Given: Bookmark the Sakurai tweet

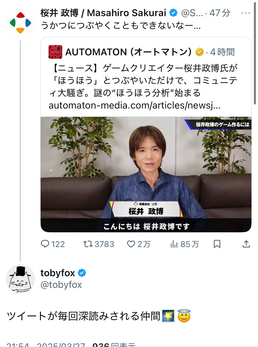Looking at the screenshot, I should click(x=217, y=244).
